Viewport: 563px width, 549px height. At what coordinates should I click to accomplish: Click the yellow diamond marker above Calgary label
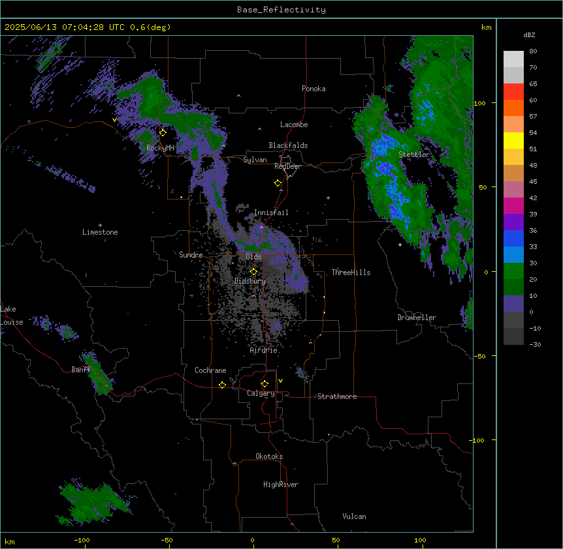pos(265,384)
